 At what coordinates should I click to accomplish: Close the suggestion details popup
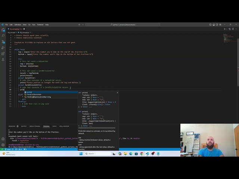pyautogui.click(x=117, y=92)
